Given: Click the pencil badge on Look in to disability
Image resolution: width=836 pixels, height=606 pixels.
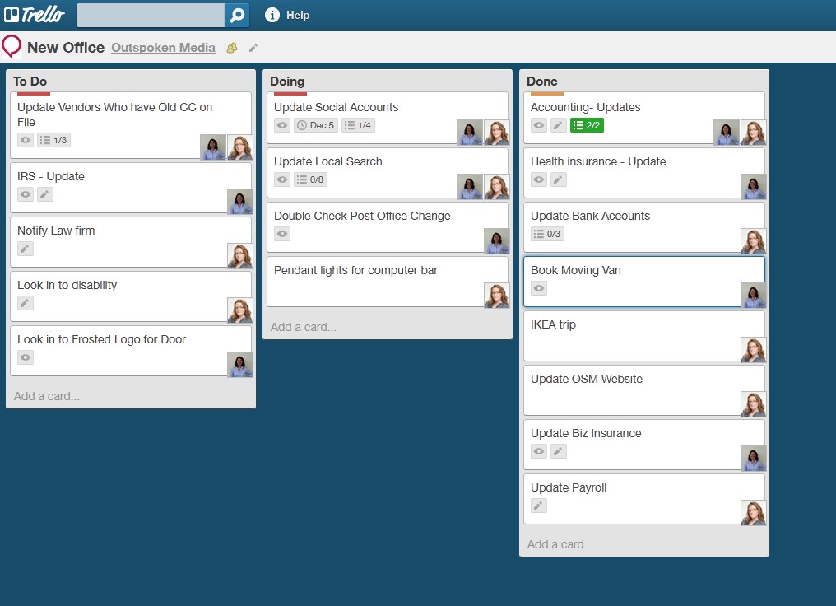Looking at the screenshot, I should pos(25,303).
